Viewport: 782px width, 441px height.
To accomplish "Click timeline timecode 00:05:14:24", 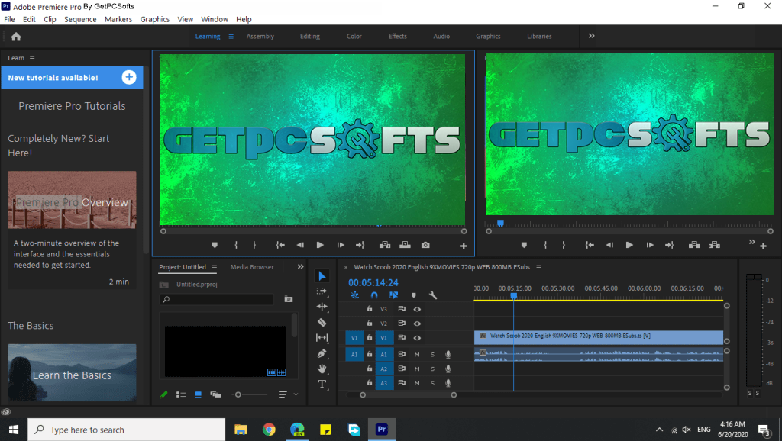I will (373, 282).
